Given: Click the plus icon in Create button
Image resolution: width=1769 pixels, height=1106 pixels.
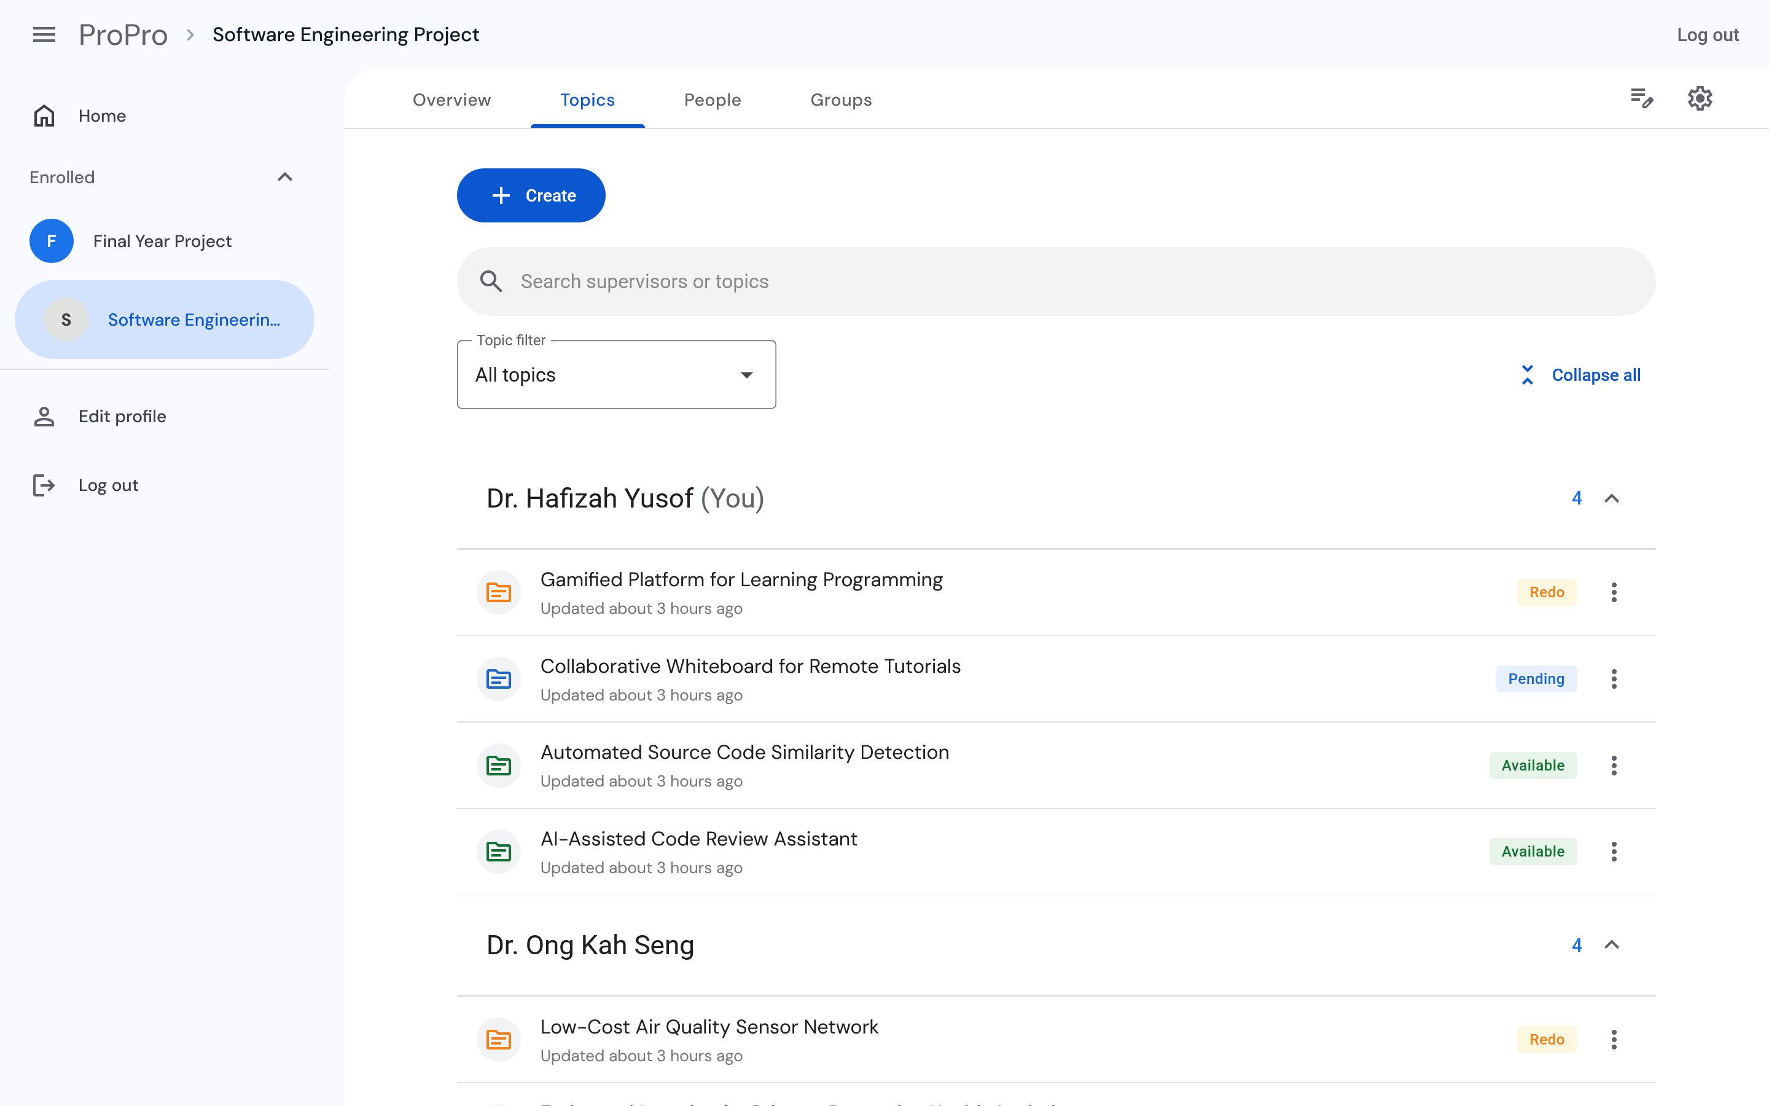Looking at the screenshot, I should tap(501, 195).
